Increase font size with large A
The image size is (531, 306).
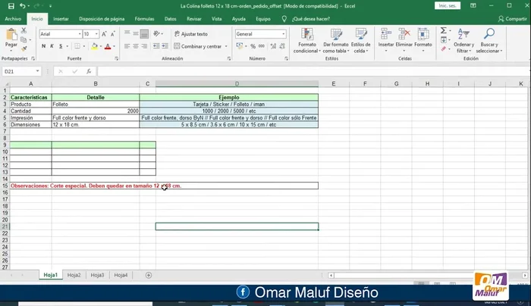pos(105,34)
